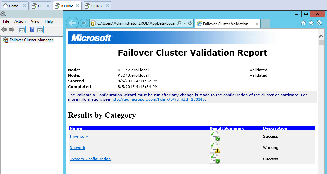
Task: Click the search magnifier in address bar
Action: [x=179, y=23]
